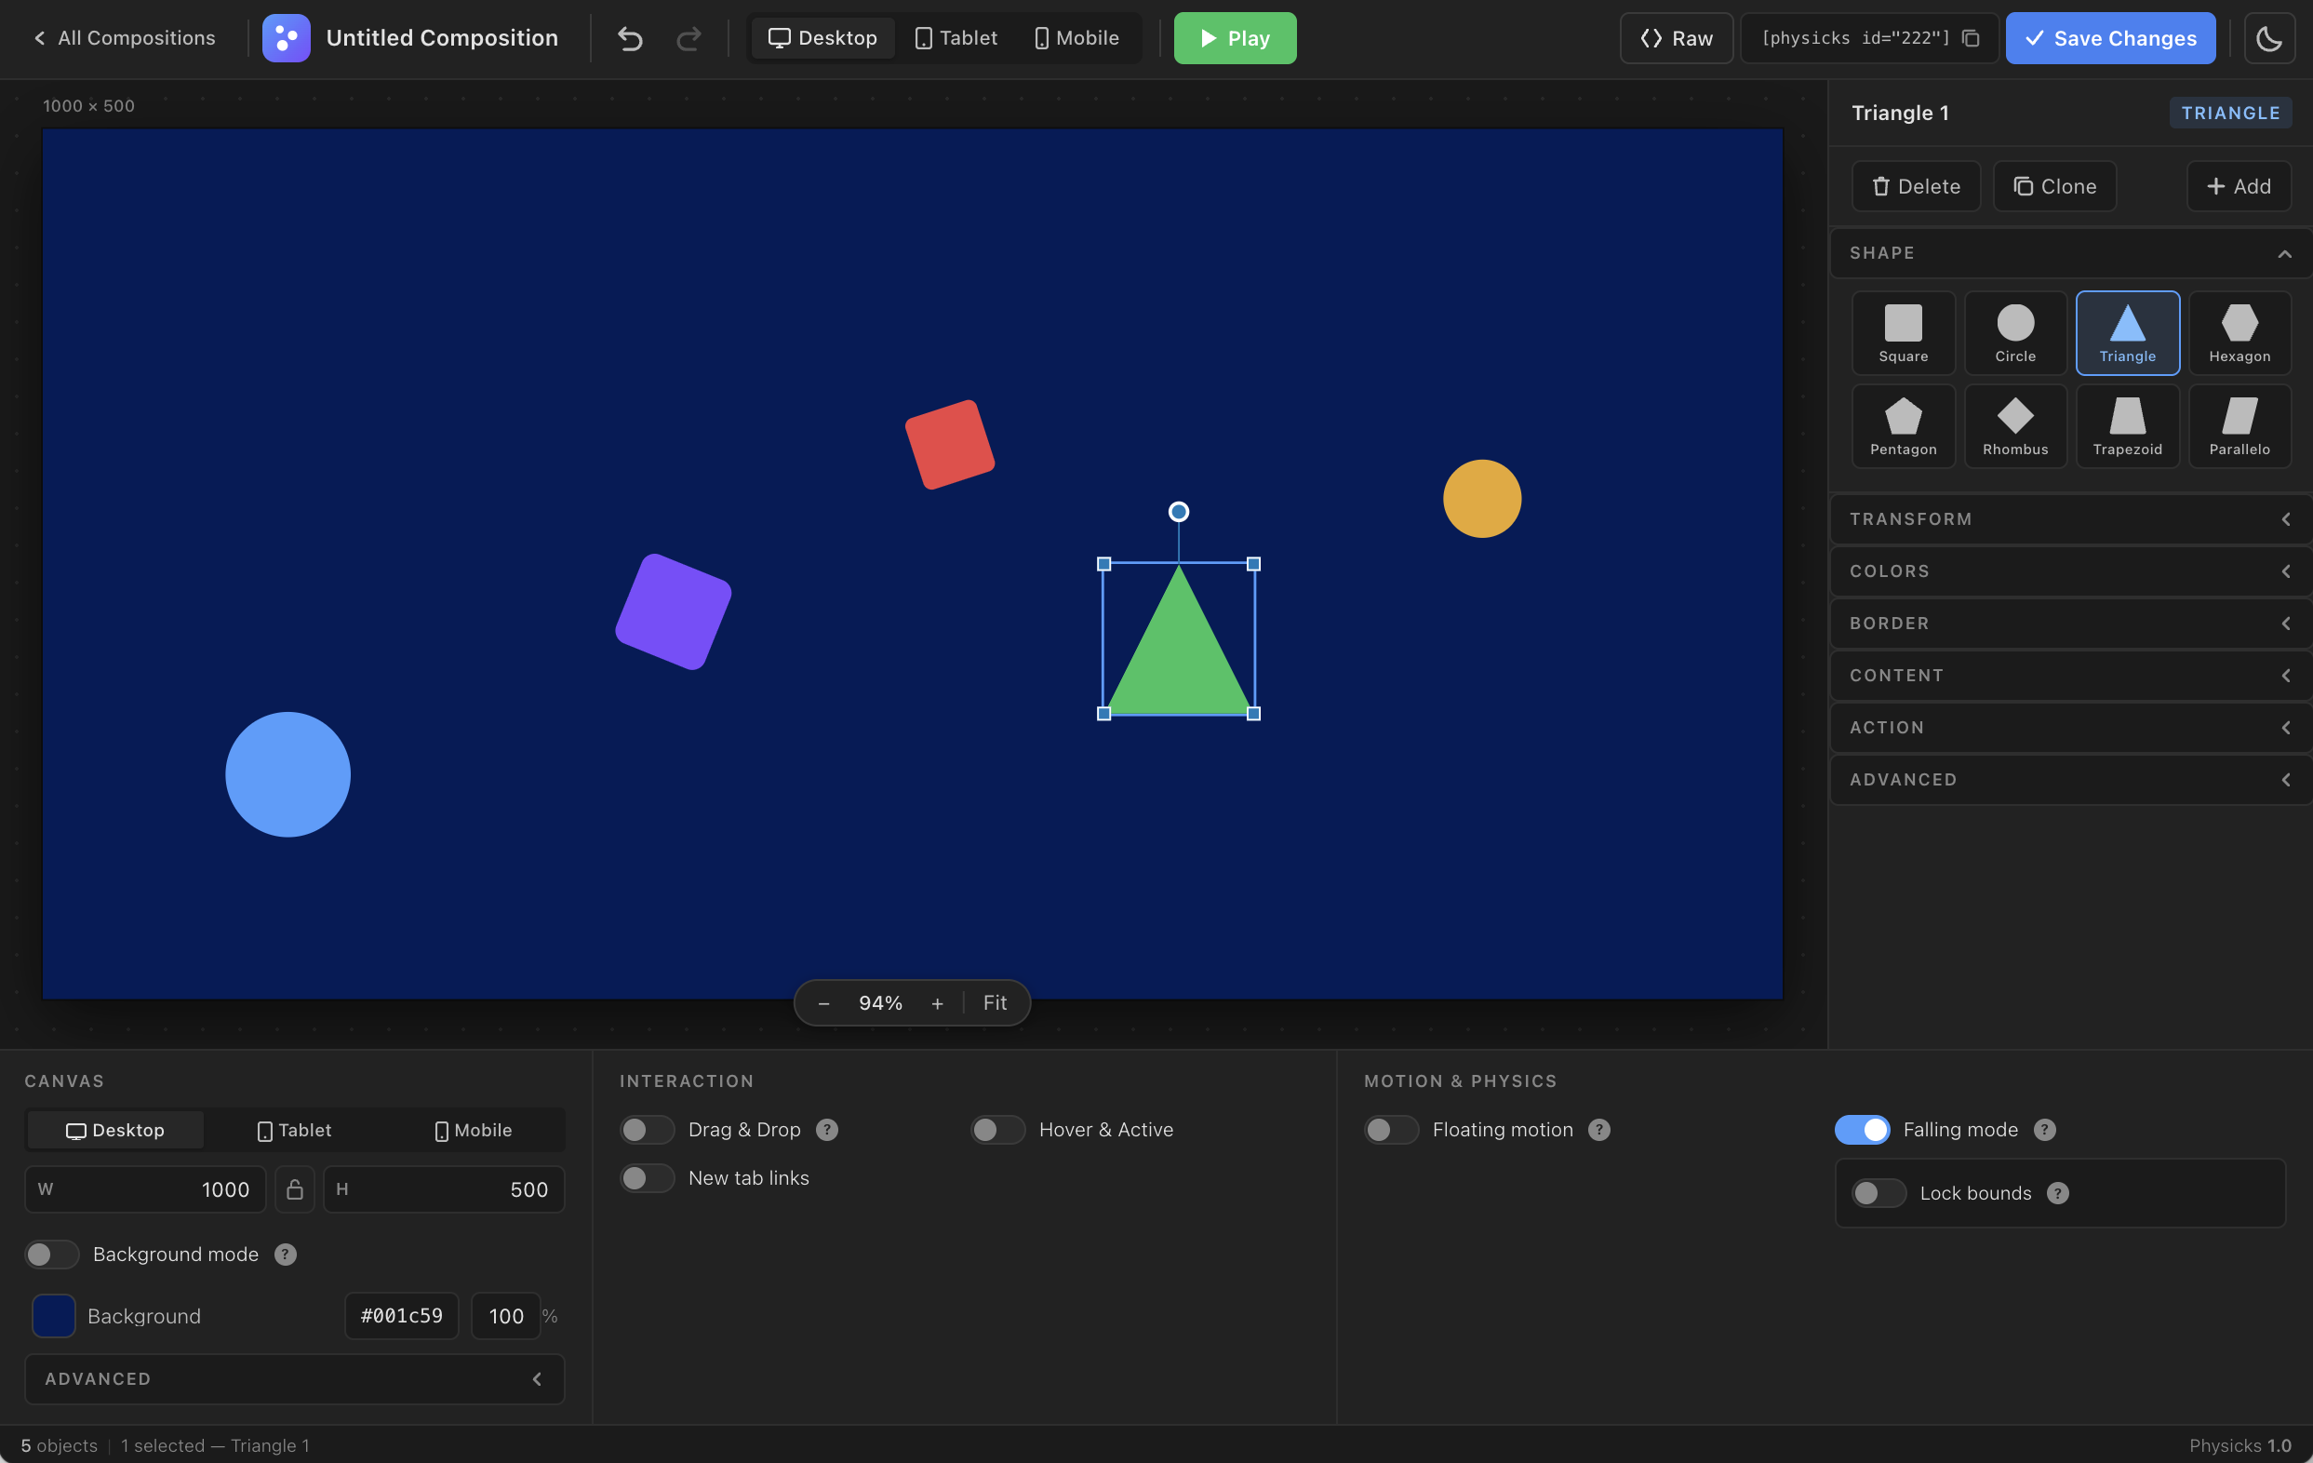Select the Parallelo shape

[2239, 426]
